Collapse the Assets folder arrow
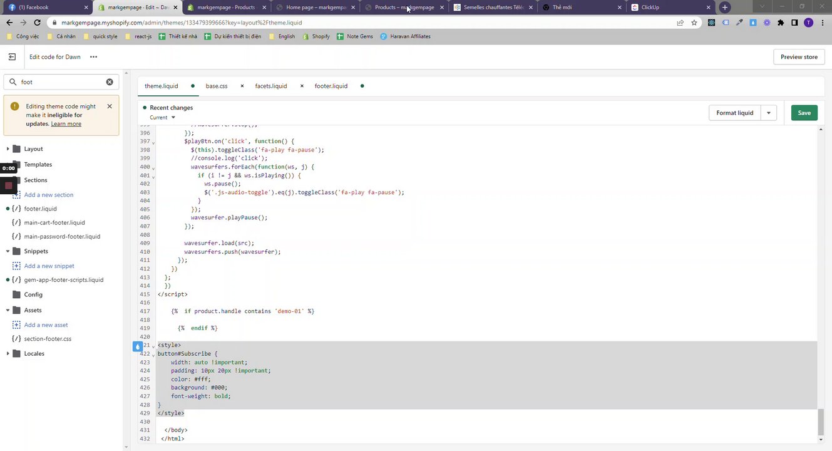This screenshot has width=832, height=451. coord(8,310)
